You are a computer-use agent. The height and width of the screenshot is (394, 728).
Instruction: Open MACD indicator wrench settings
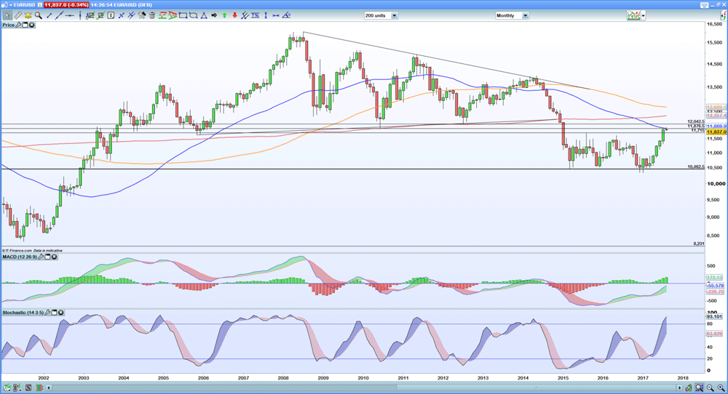pyautogui.click(x=41, y=257)
